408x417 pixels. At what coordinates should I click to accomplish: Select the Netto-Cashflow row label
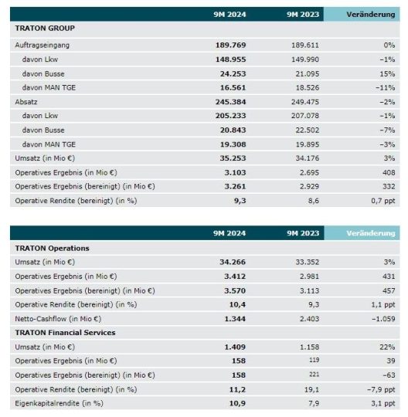tap(58, 319)
